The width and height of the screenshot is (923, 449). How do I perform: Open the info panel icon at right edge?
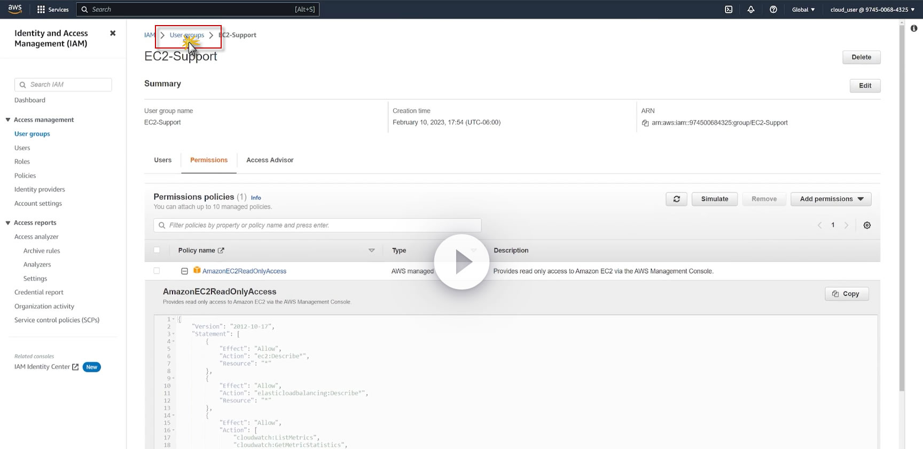click(x=914, y=28)
